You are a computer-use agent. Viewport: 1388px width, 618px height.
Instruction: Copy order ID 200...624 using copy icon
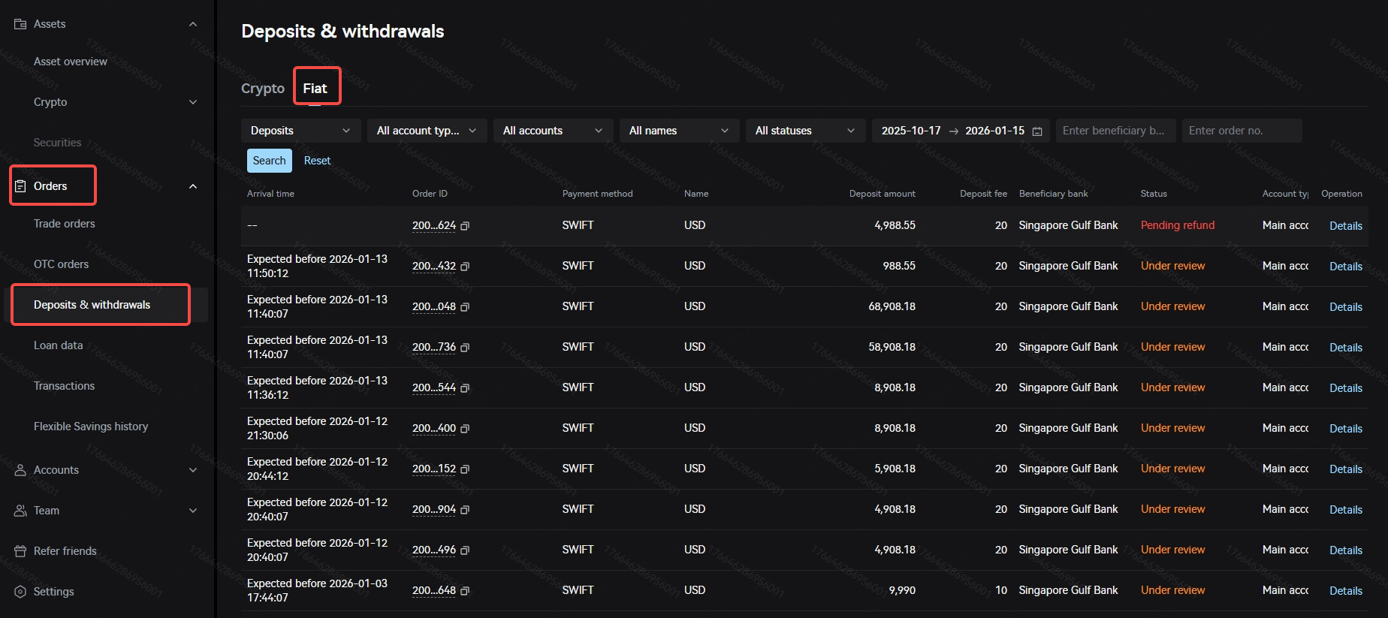[465, 226]
